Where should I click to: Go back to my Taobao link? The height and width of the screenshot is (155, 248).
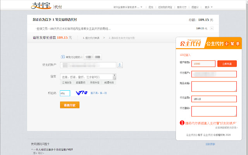tap(165, 7)
